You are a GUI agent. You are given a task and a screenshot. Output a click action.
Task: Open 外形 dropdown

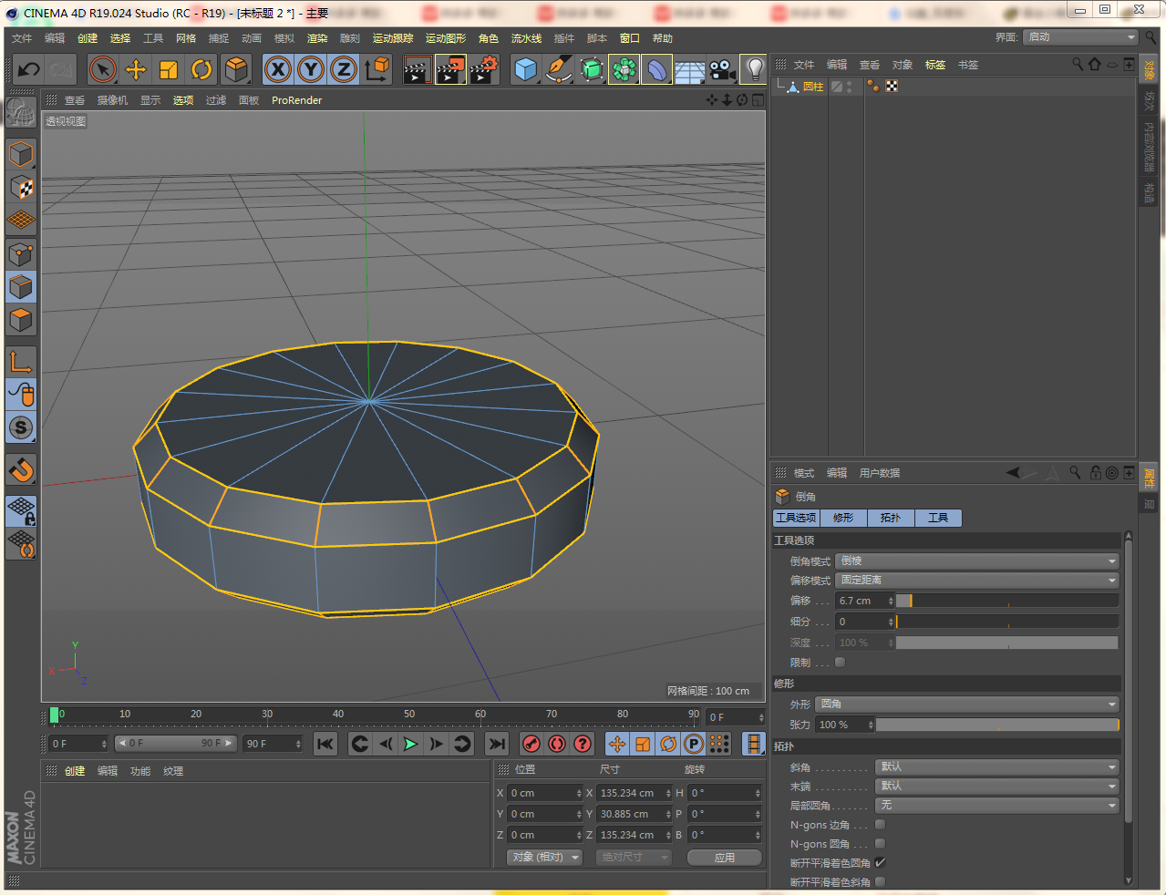point(967,705)
